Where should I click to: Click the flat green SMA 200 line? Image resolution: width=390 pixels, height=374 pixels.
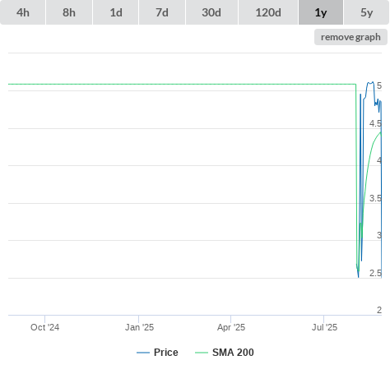182,84
